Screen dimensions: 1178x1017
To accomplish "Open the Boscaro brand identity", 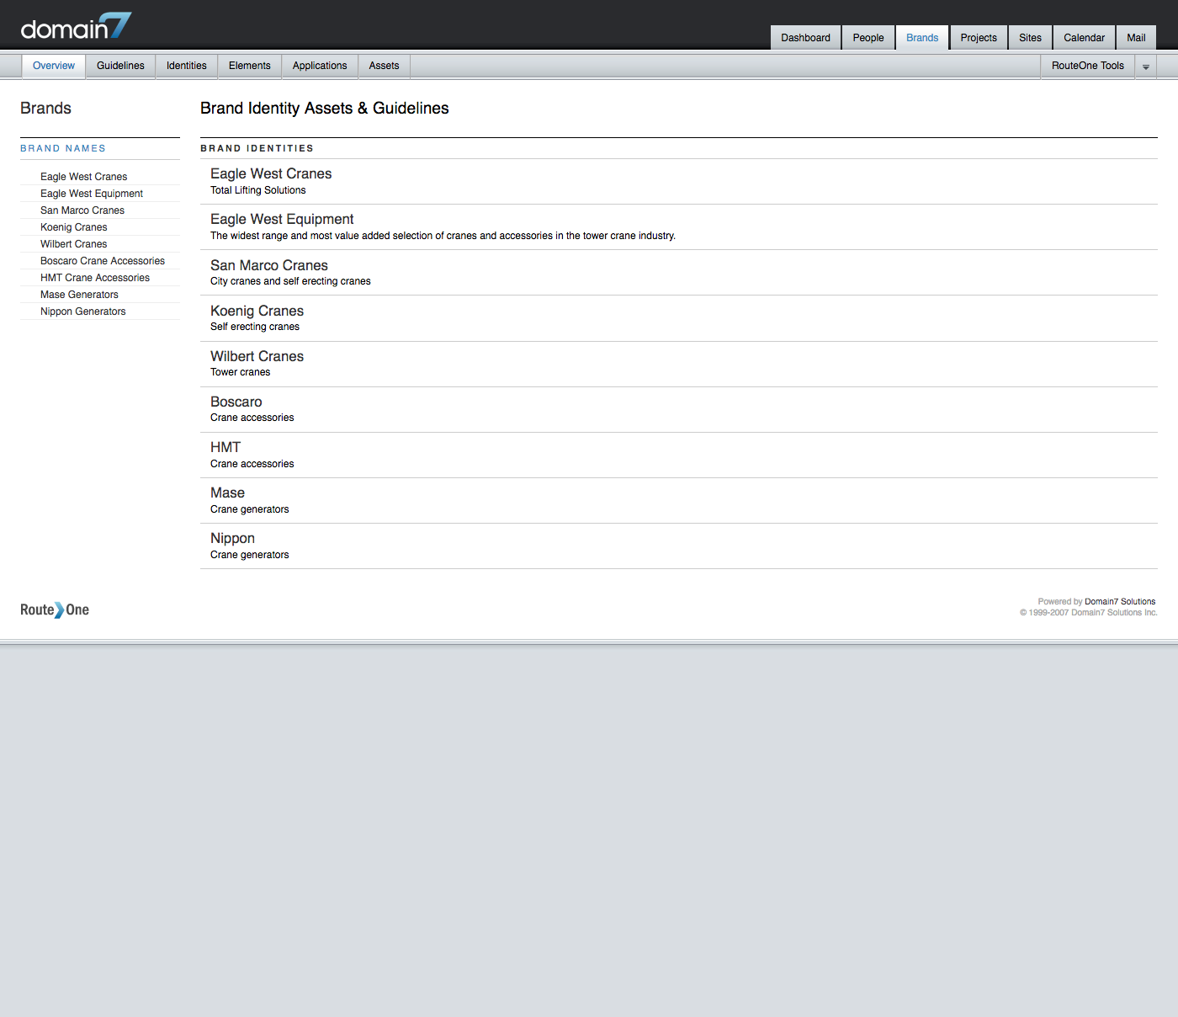I will [x=236, y=402].
